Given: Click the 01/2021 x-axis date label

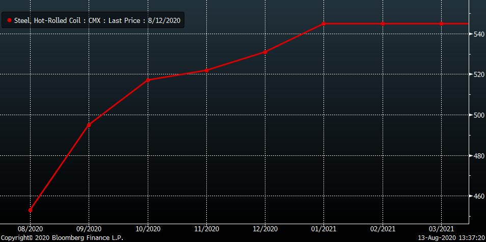Looking at the screenshot, I should pos(324,229).
